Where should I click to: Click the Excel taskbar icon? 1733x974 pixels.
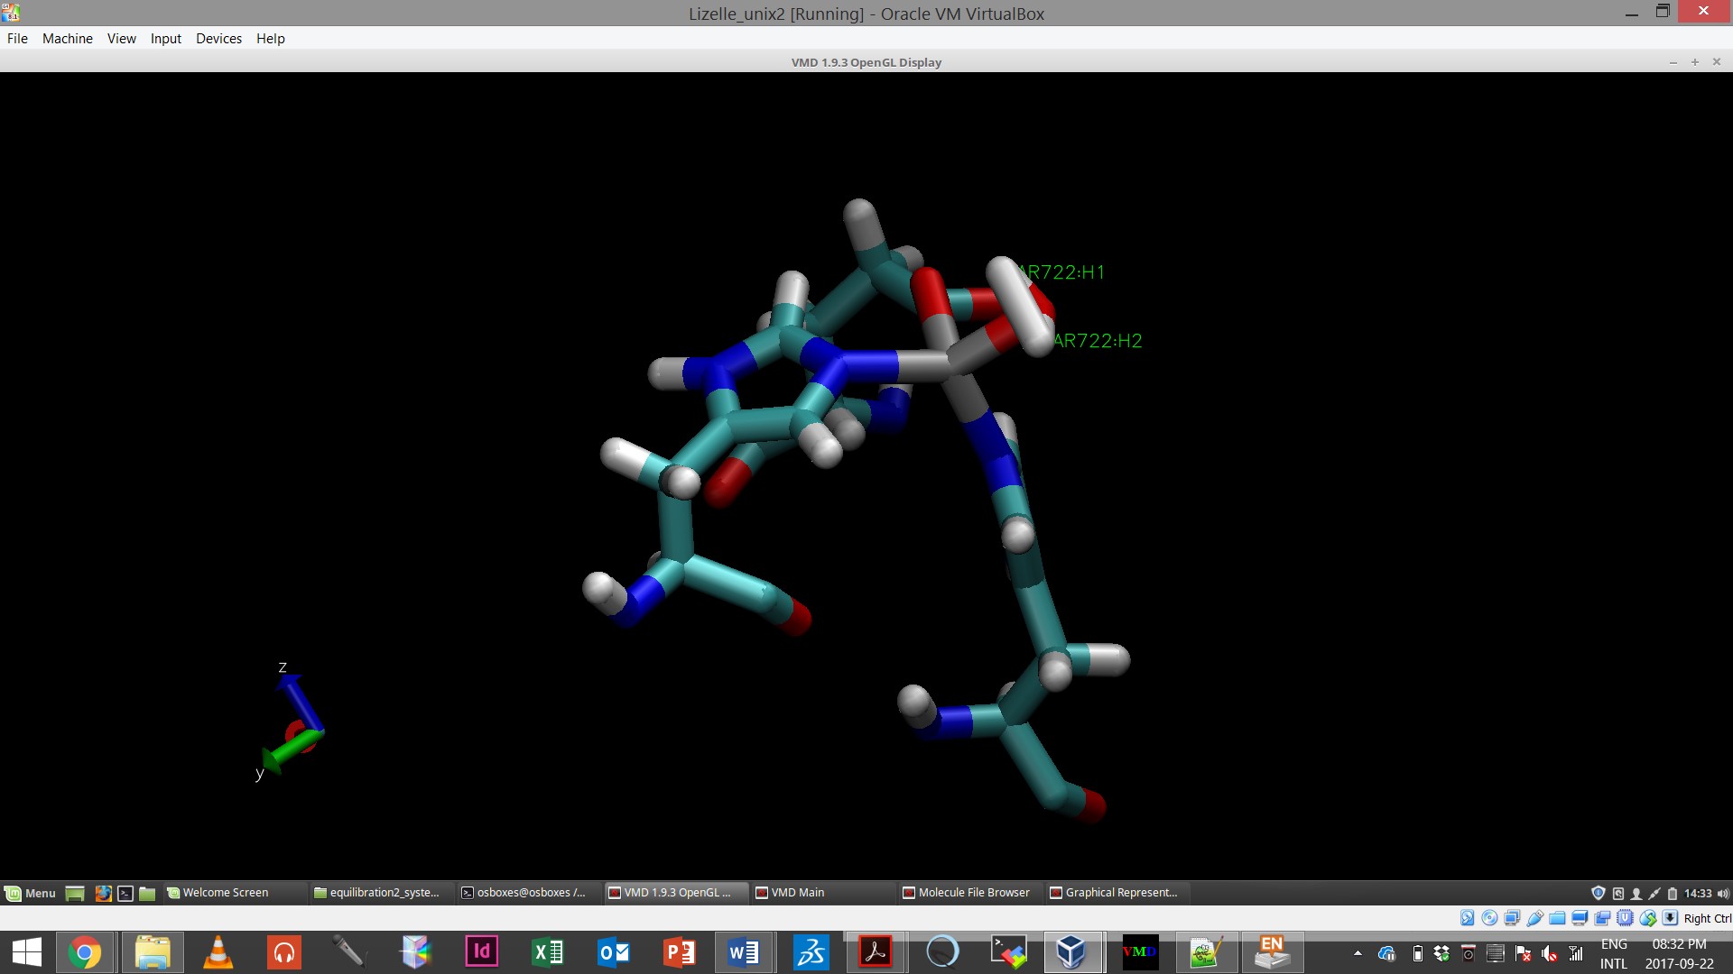pos(548,952)
